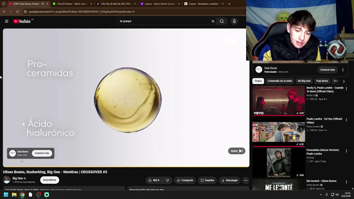Switch to the Yahoo Search copero tab
Image resolution: width=354 pixels, height=199 pixels.
160,4
